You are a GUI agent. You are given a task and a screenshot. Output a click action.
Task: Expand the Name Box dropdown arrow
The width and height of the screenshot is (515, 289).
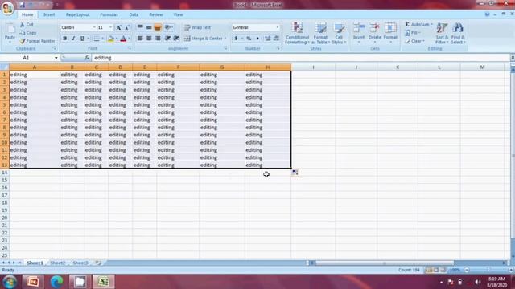coord(56,58)
